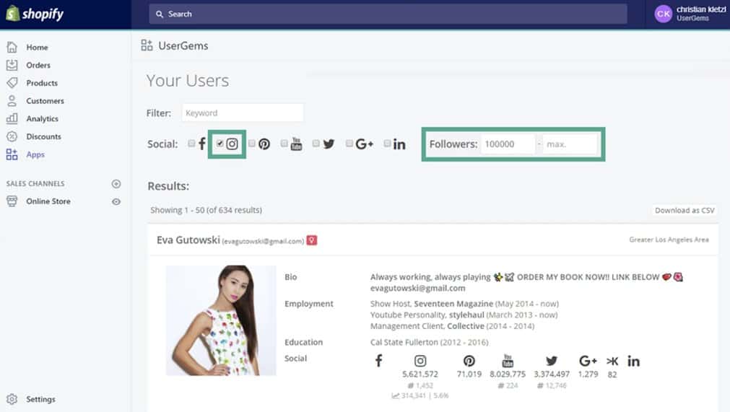This screenshot has height=412, width=730.
Task: Toggle the Google+ social checkbox
Action: (349, 143)
